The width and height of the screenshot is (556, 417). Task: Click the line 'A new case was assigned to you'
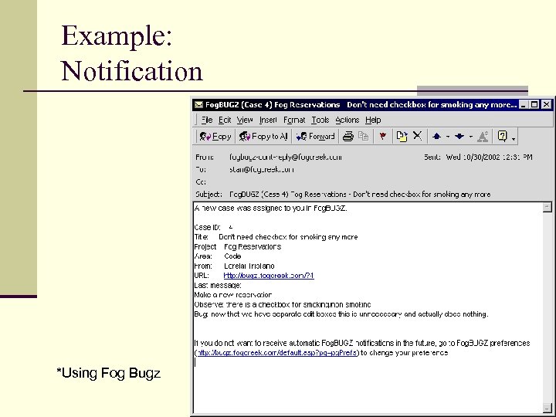pyautogui.click(x=270, y=208)
